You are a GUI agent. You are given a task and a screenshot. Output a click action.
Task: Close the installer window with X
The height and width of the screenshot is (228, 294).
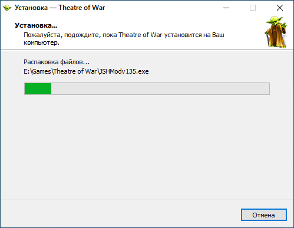point(280,8)
